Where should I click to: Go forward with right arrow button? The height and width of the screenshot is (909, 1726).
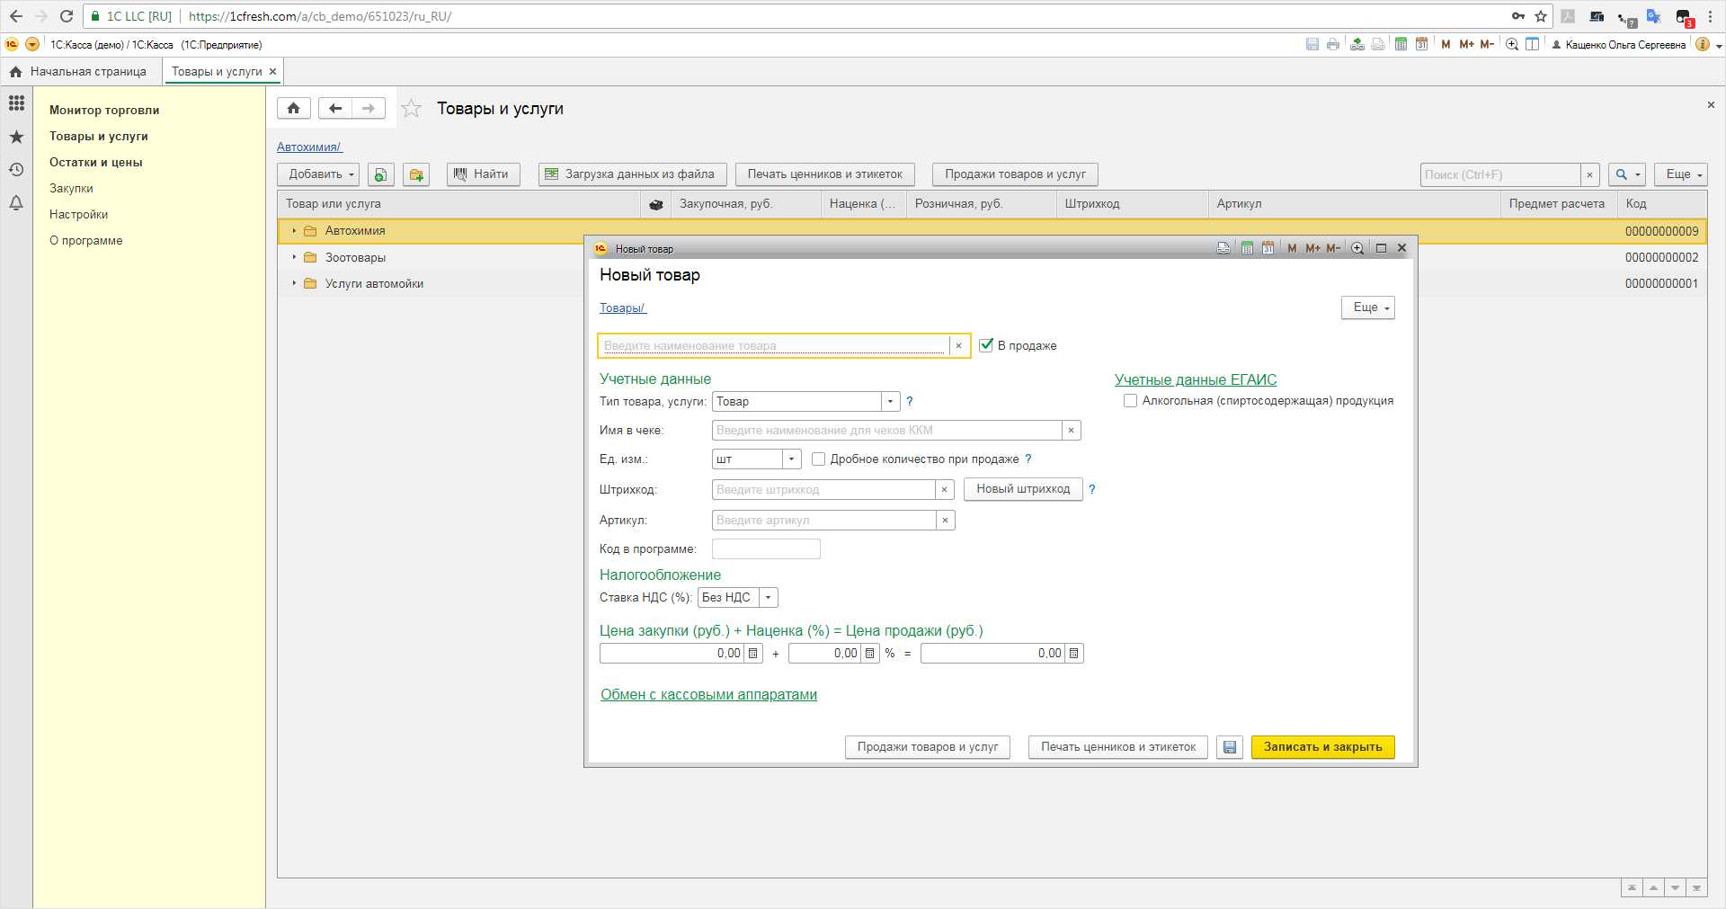coord(369,109)
